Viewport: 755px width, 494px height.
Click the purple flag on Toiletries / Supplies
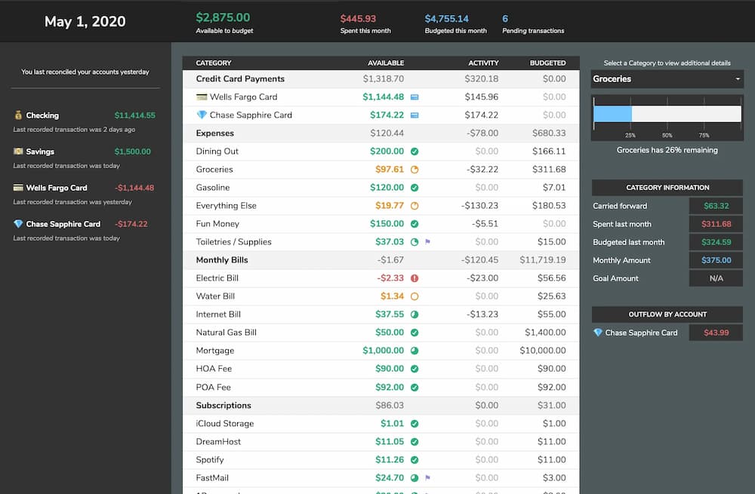coord(427,242)
